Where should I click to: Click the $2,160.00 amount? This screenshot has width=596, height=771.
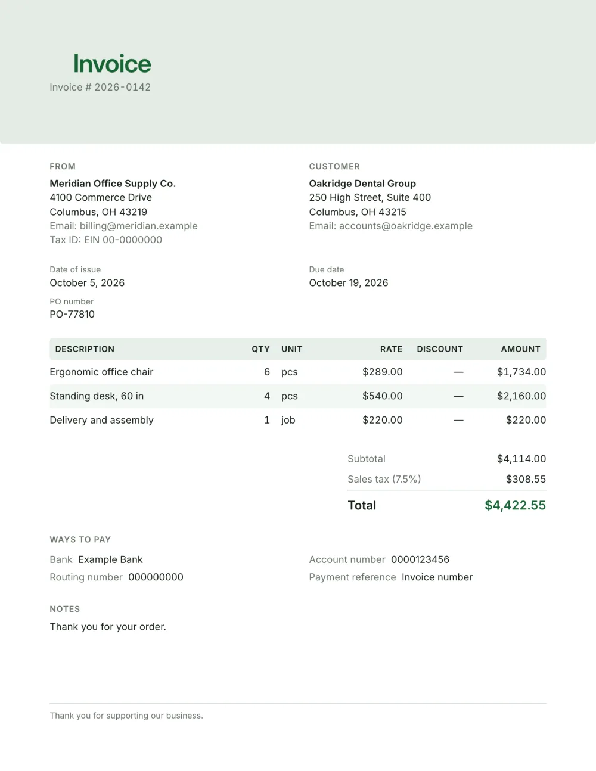pos(521,396)
